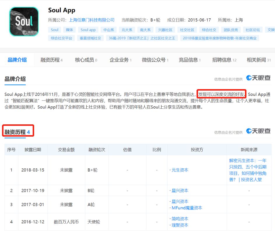Open the 解密元生资本 news article link
This screenshot has width=275, height=233.
pyautogui.click(x=248, y=170)
